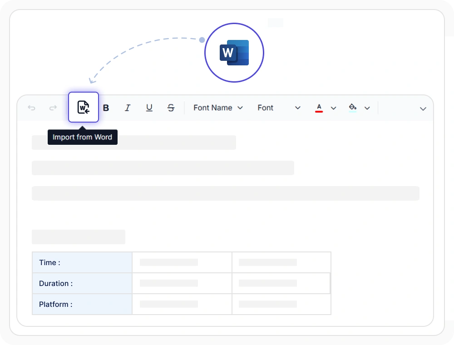Screen dimensions: 454x345
Task: Toggle bold formatting
Action: pos(106,108)
